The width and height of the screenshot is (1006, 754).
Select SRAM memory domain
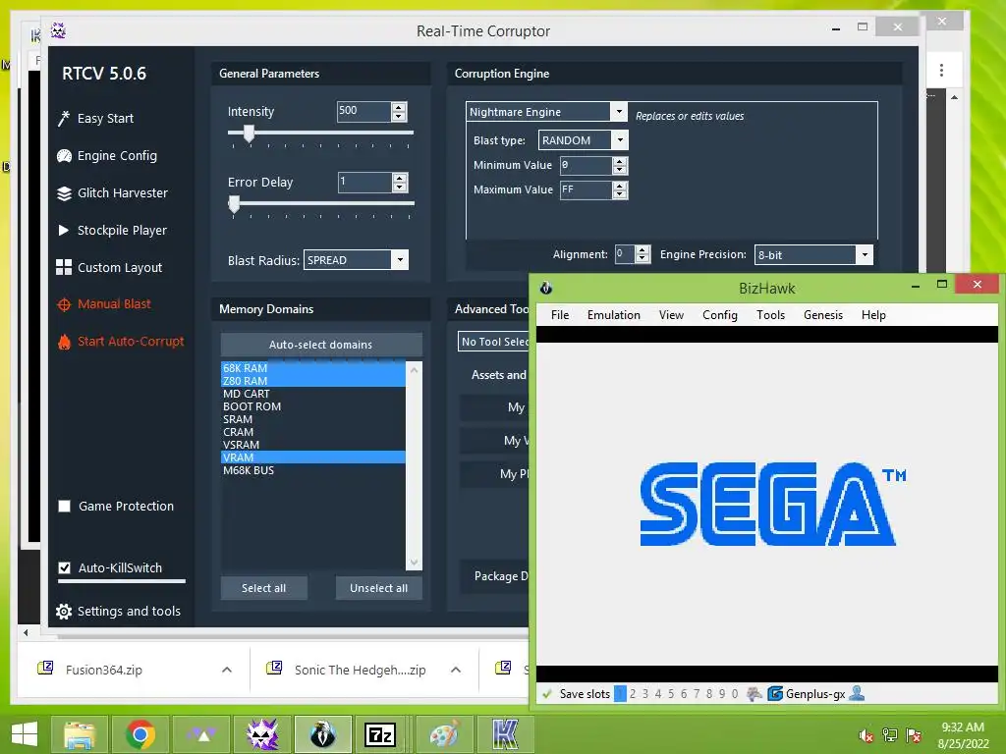pyautogui.click(x=313, y=419)
